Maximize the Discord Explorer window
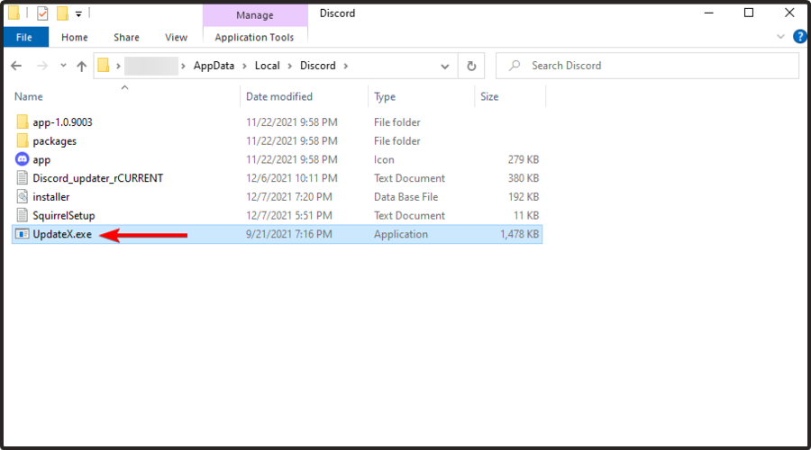Screen dimensions: 811x450 tap(749, 13)
